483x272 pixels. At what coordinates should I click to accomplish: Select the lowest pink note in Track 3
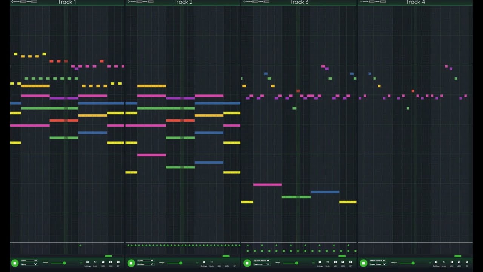pyautogui.click(x=268, y=185)
